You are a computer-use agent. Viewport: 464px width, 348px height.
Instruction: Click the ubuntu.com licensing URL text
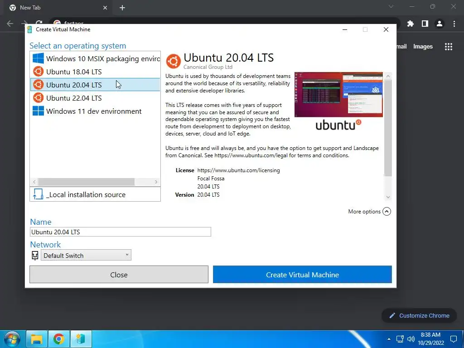pos(238,170)
